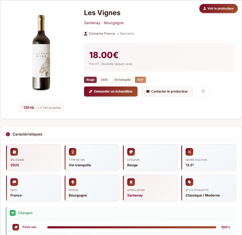242x235 pixels.
Task: Select the Rouge color tag
Action: (90, 80)
